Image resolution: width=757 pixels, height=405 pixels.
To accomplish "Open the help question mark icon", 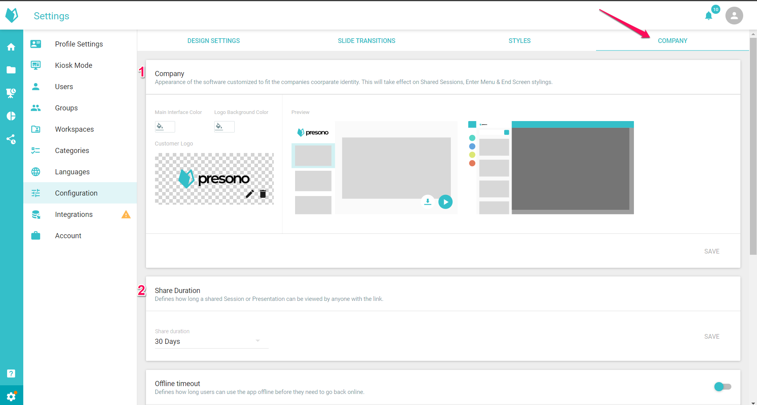I will (x=11, y=373).
